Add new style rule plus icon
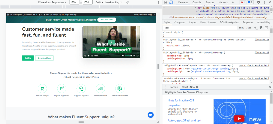 [256, 28]
